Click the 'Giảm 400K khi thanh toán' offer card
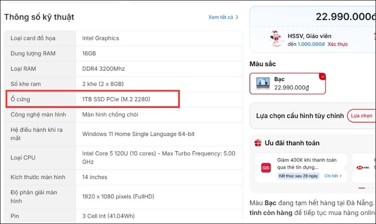Image resolution: width=376 pixels, height=224 pixels. click(301, 168)
